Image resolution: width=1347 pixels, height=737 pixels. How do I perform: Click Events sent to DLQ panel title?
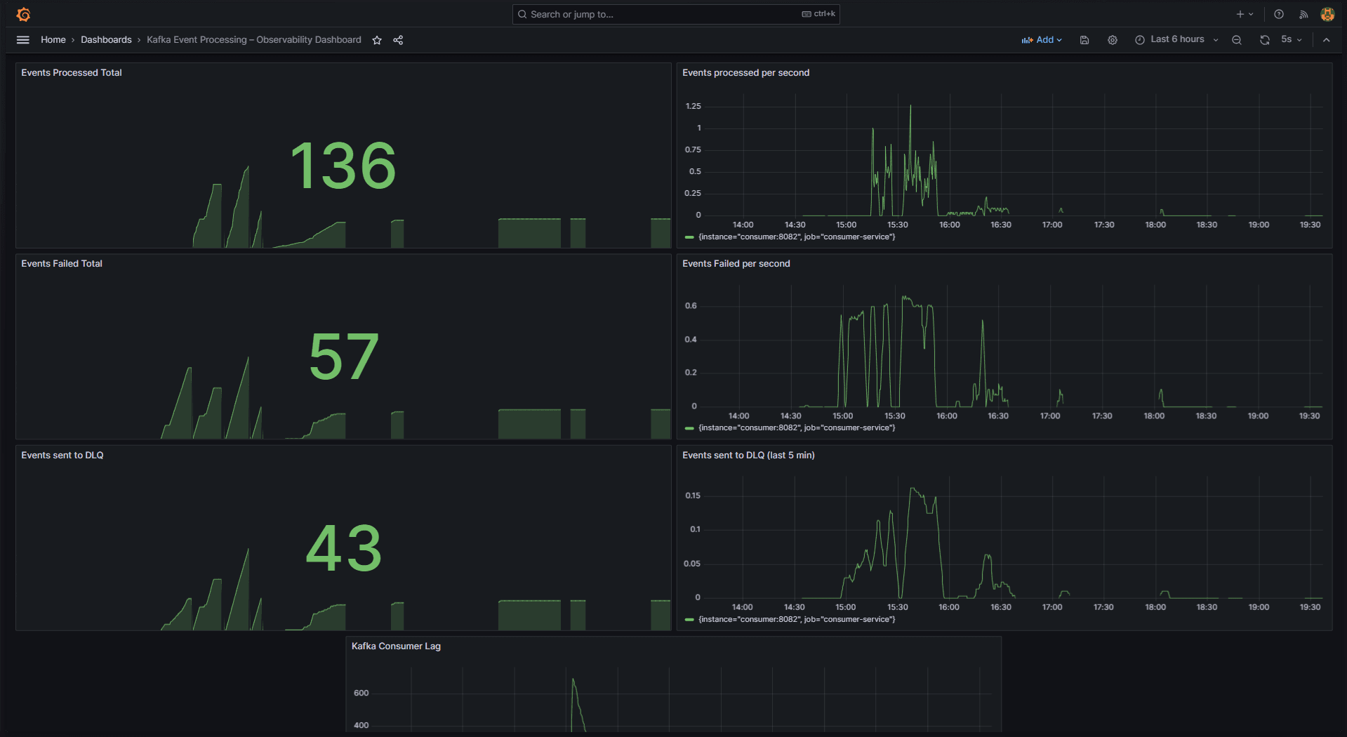pos(62,455)
